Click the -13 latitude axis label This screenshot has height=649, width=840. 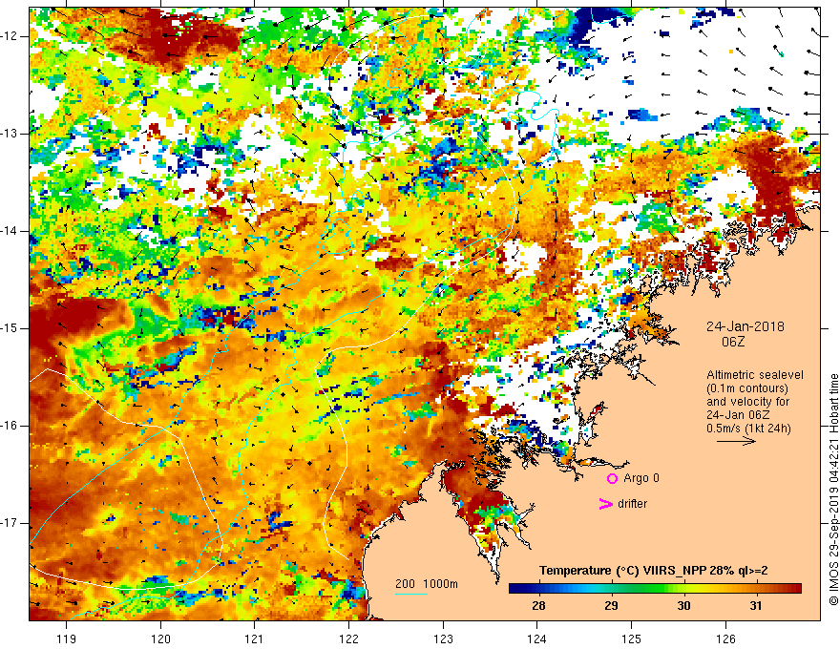10,134
